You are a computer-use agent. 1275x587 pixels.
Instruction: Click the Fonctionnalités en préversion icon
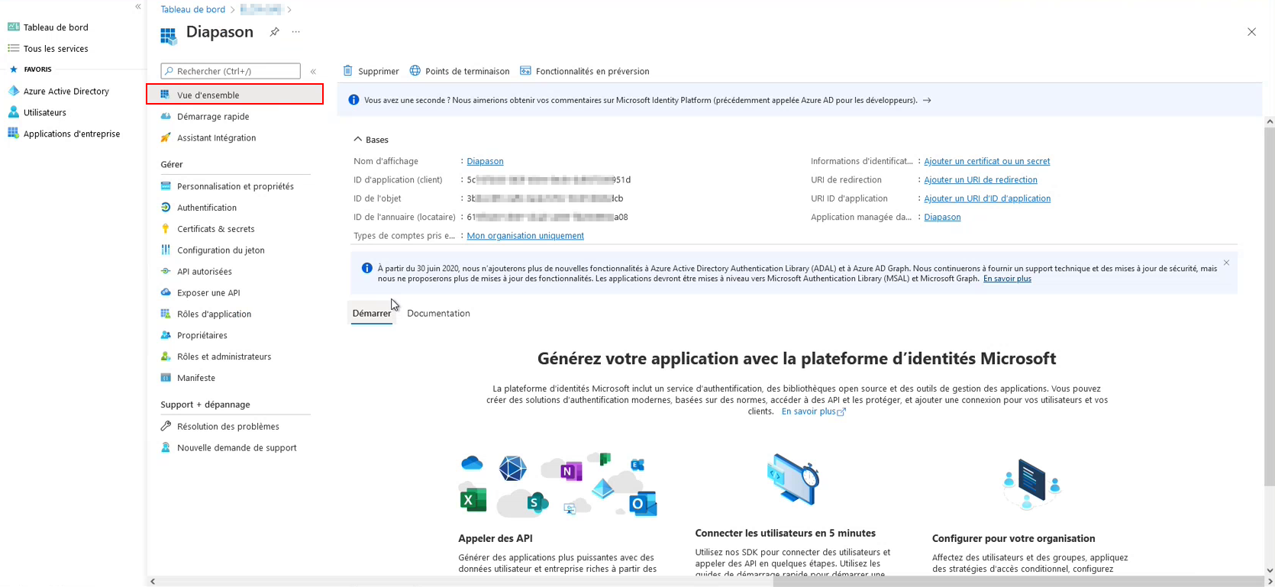tap(525, 71)
